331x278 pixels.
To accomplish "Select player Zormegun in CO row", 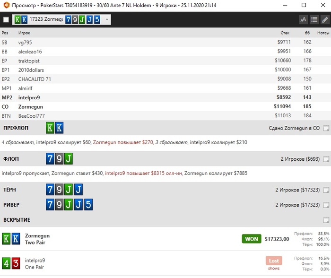I will point(165,106).
